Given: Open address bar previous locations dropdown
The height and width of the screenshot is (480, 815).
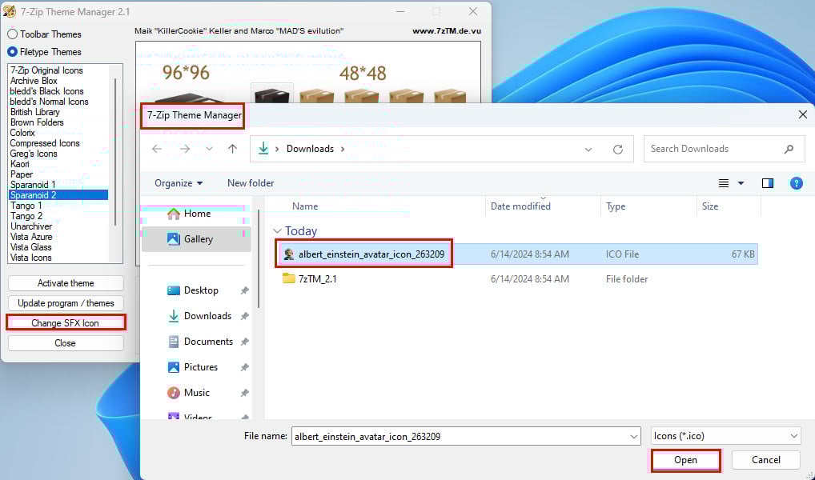Looking at the screenshot, I should 588,150.
